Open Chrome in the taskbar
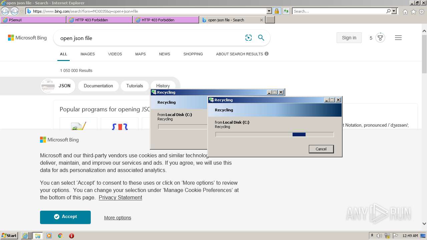 click(x=60, y=236)
